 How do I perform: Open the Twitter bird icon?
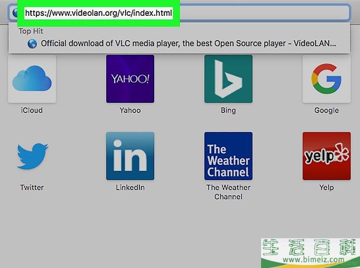coord(32,156)
